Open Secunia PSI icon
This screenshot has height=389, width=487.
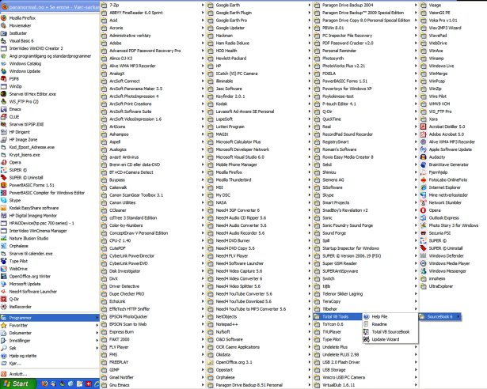click(x=423, y=233)
